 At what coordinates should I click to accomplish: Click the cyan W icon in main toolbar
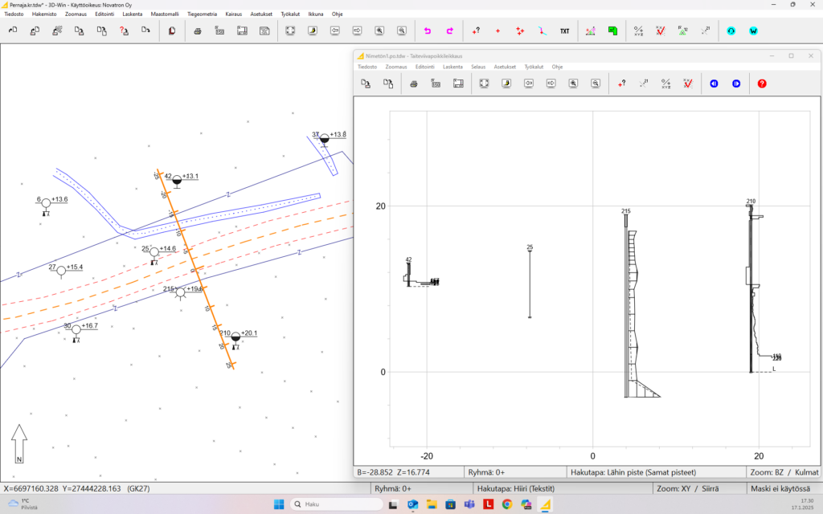[x=754, y=31]
